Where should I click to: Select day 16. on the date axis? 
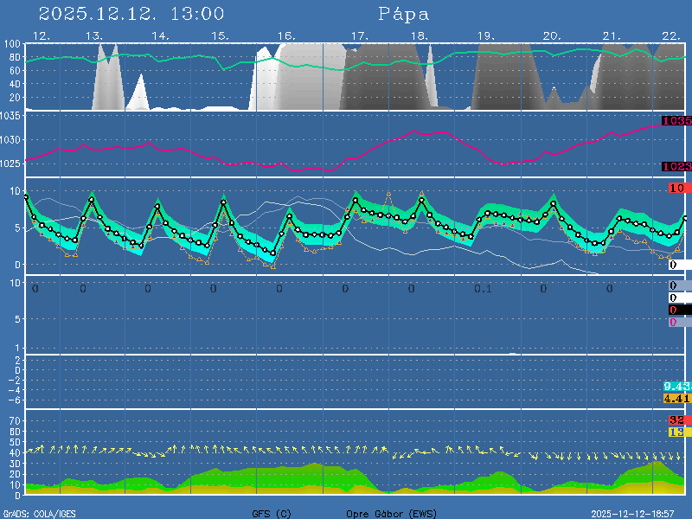pos(288,35)
